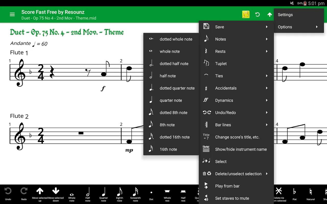Expand the Save submenu

[x=236, y=27]
